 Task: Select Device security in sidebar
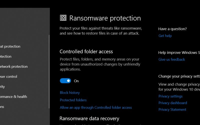(2, 87)
